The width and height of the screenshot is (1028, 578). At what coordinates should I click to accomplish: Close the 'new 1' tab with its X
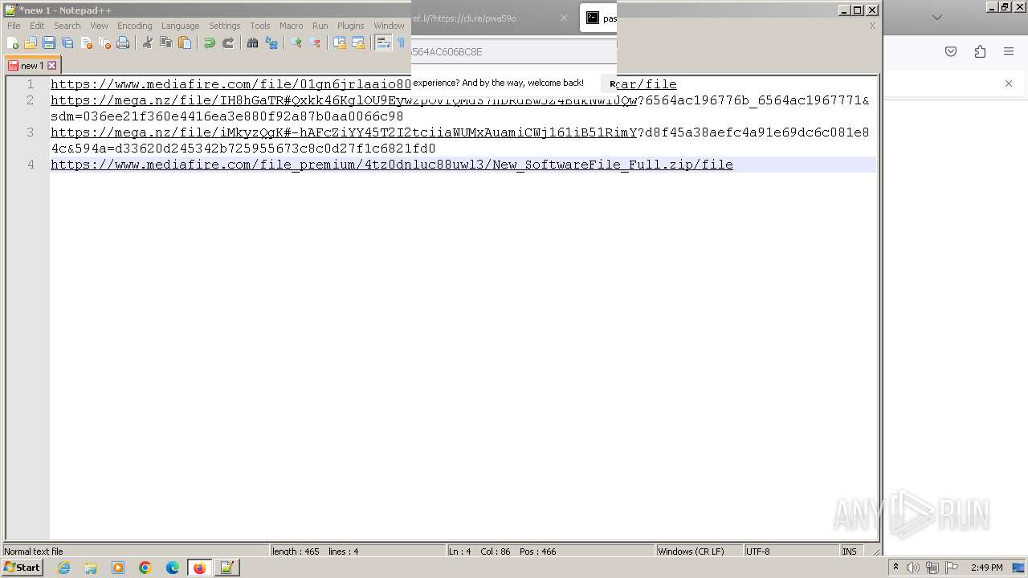pyautogui.click(x=52, y=66)
